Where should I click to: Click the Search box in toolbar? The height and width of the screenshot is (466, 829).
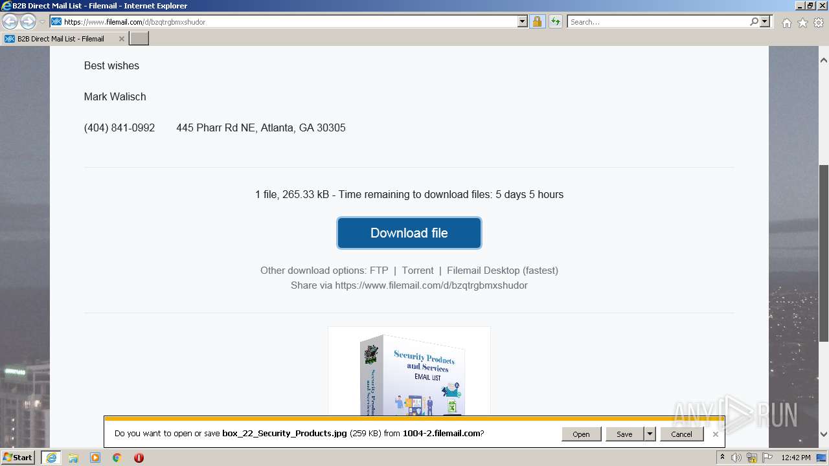(658, 22)
